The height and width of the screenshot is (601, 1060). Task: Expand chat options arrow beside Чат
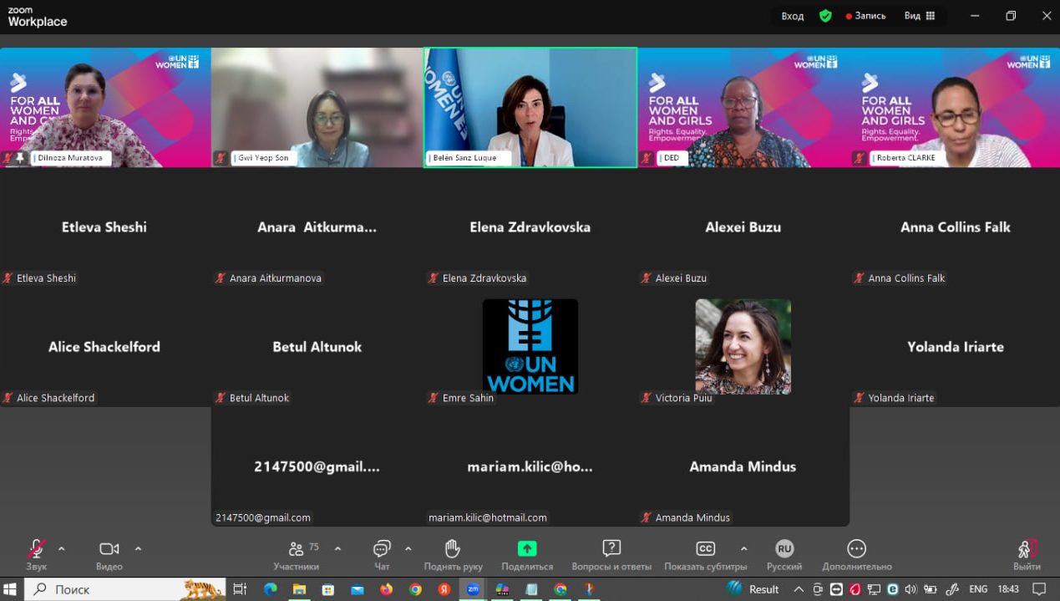pos(408,548)
